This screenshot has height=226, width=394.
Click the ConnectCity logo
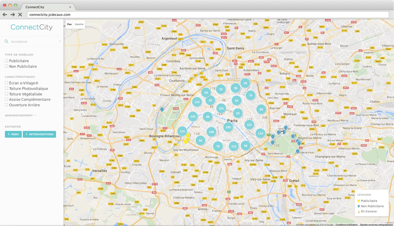[31, 27]
